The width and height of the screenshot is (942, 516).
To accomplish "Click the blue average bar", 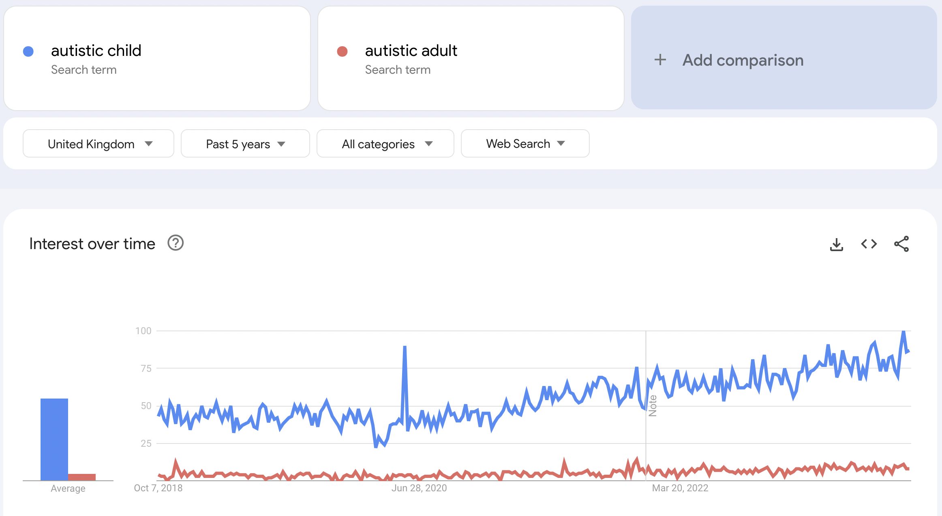I will 54,439.
